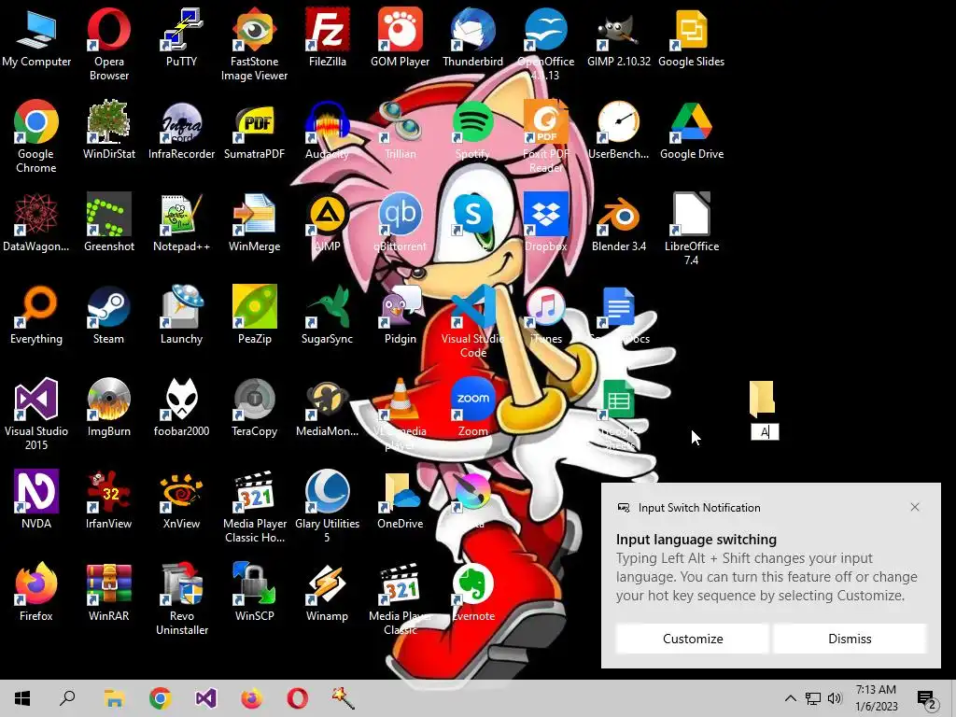Select the new folder icon being renamed
This screenshot has width=956, height=717.
(762, 399)
